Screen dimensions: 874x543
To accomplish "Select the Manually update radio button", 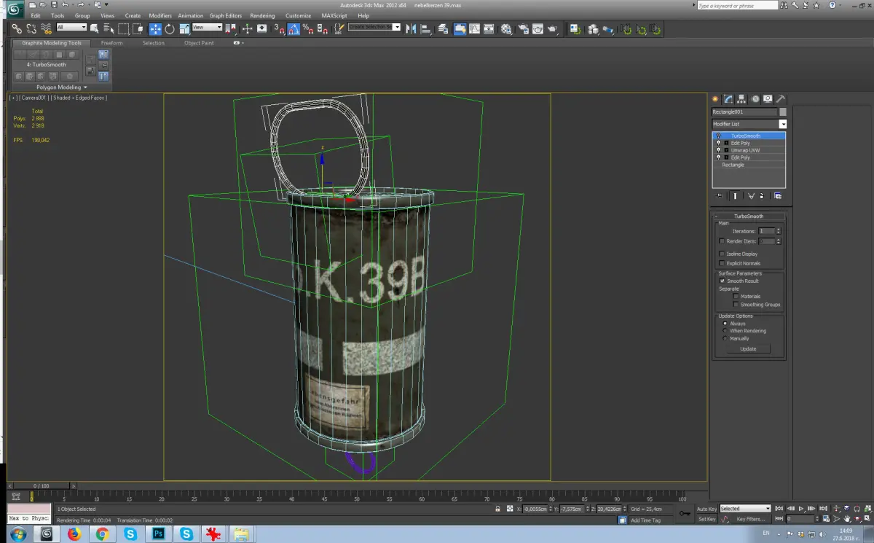I will [x=725, y=338].
